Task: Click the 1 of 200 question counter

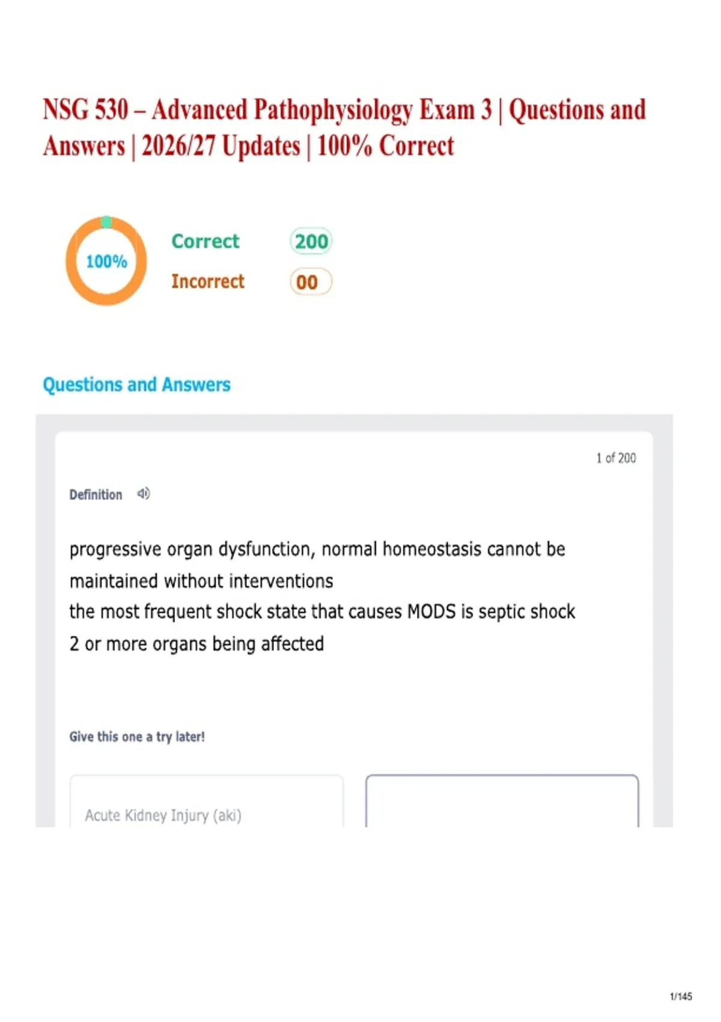Action: (616, 458)
